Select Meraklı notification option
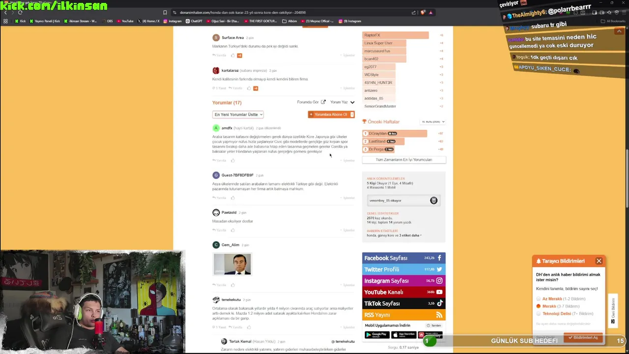Image resolution: width=629 pixels, height=354 pixels. click(558, 306)
